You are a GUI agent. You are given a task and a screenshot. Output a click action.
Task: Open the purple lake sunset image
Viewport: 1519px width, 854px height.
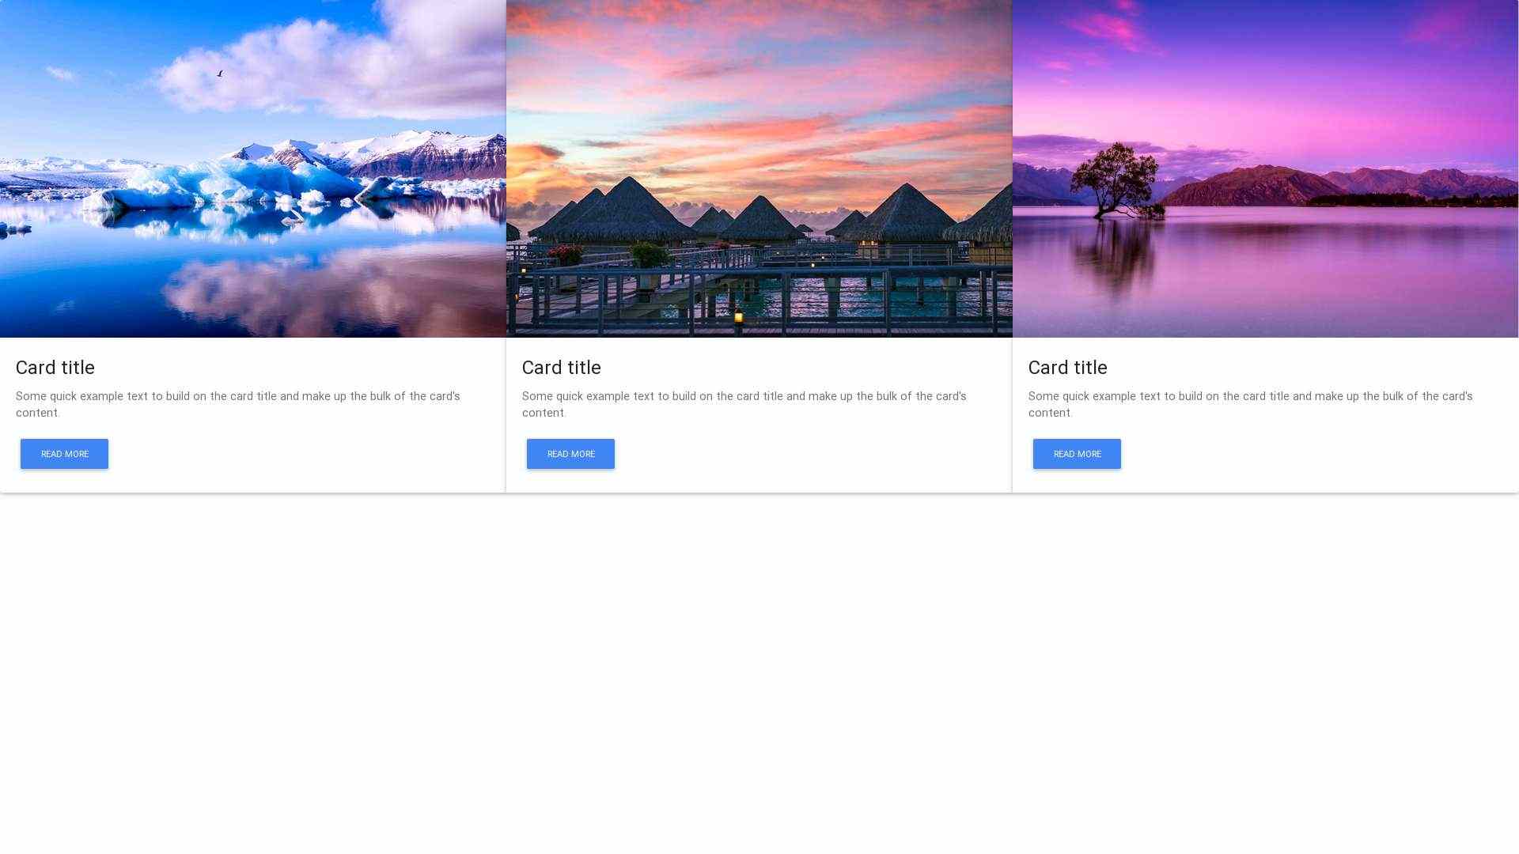click(x=1265, y=168)
